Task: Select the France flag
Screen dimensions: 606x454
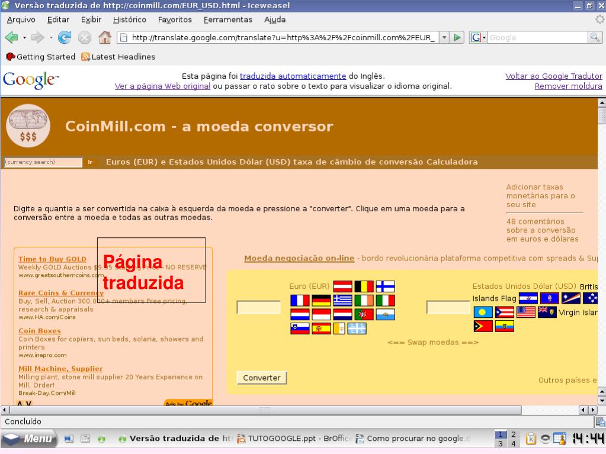Action: (x=300, y=300)
